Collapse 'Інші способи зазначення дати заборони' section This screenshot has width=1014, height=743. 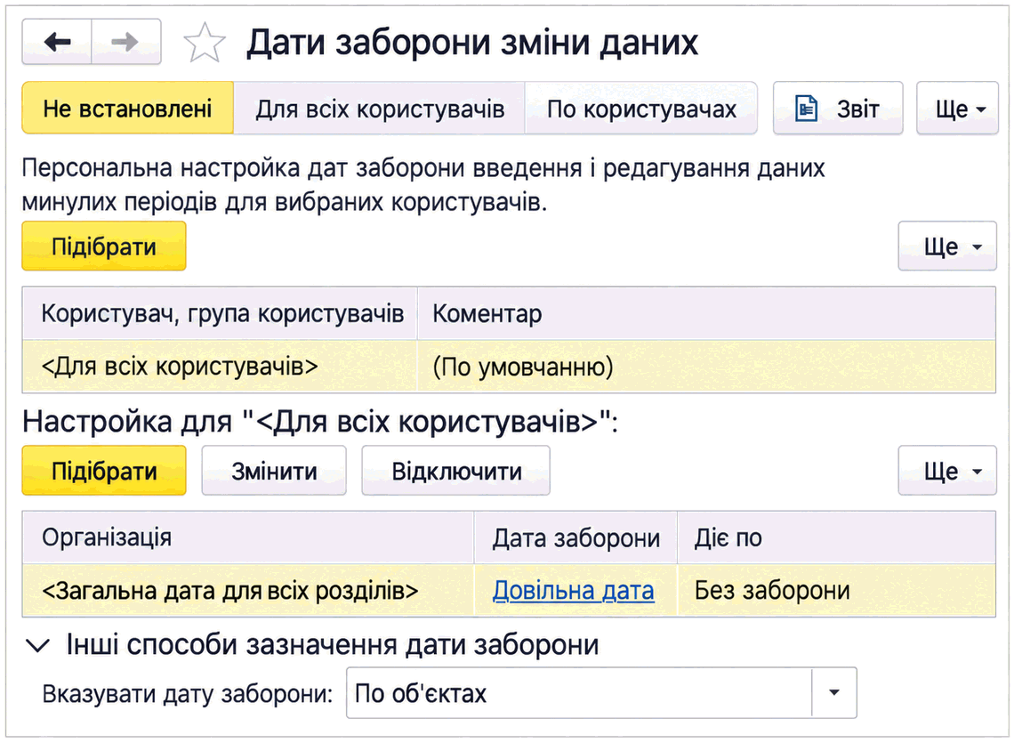tap(38, 644)
